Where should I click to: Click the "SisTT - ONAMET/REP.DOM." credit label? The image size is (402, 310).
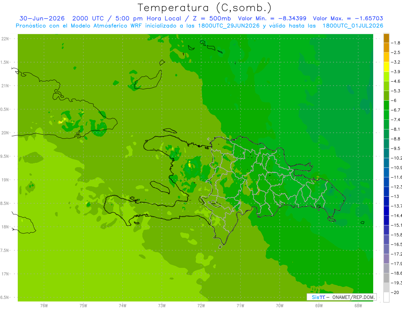[x=341, y=297]
